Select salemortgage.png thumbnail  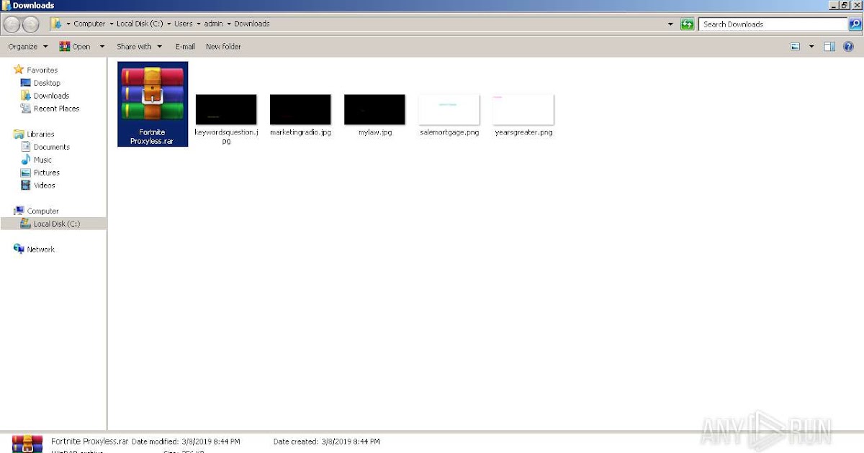point(449,110)
